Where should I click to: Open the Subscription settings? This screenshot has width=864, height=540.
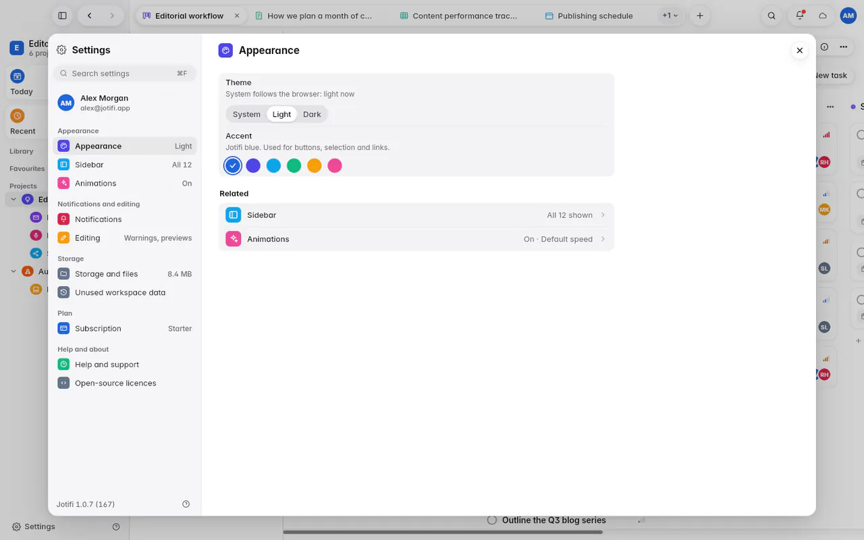[x=125, y=329]
